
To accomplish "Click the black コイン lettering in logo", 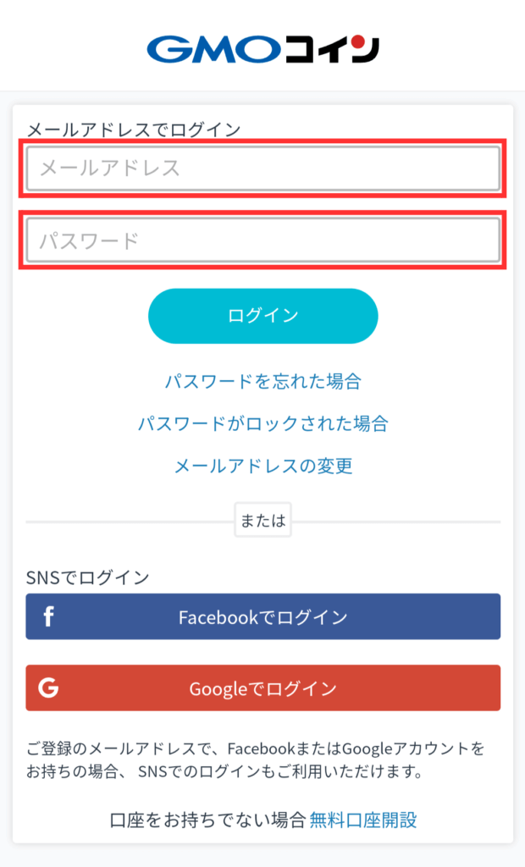I will [332, 49].
